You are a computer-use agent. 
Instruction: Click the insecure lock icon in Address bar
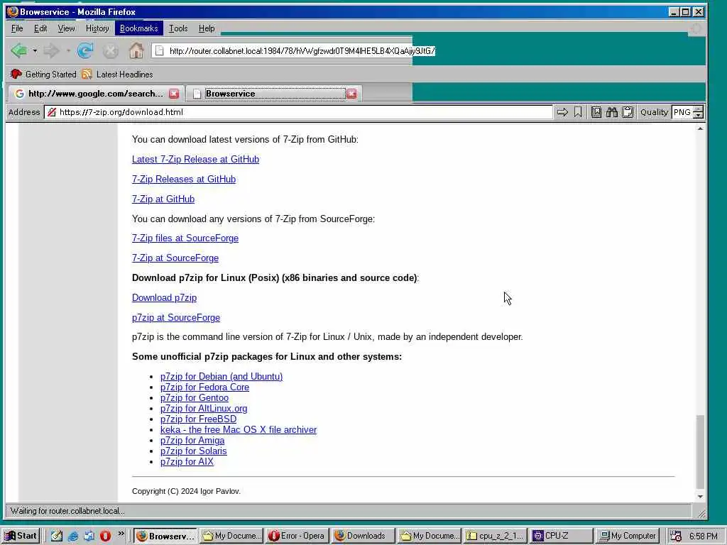coord(52,112)
